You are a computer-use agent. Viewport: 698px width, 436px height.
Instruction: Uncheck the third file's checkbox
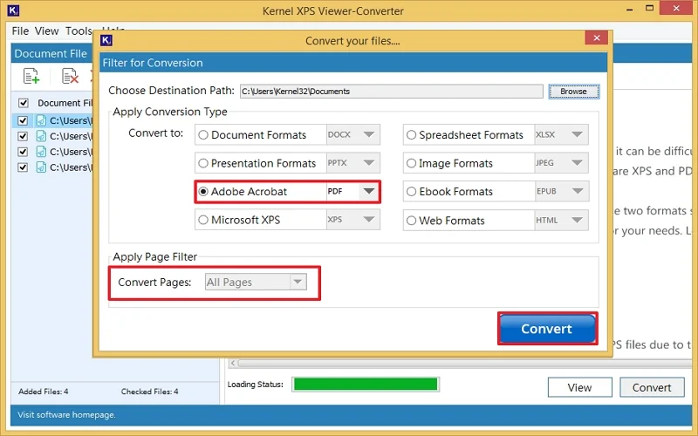tap(23, 152)
